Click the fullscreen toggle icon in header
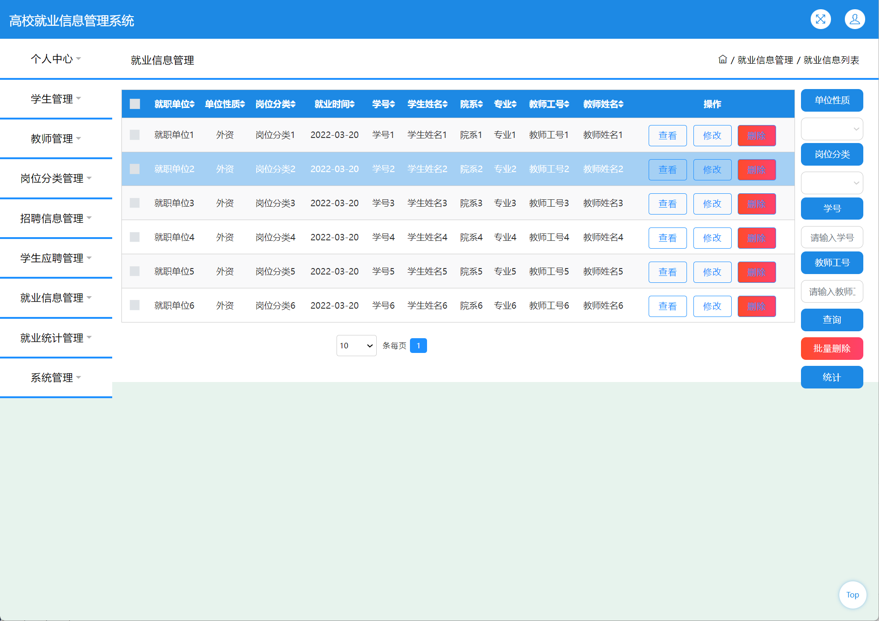Viewport: 879px width, 621px height. click(x=820, y=19)
